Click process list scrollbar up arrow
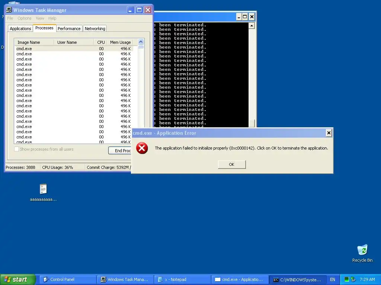Image resolution: width=381 pixels, height=285 pixels. [x=141, y=42]
